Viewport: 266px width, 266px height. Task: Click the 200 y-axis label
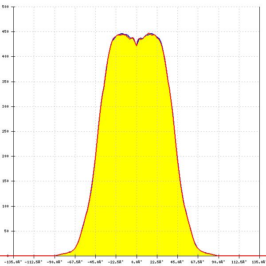[5, 156]
